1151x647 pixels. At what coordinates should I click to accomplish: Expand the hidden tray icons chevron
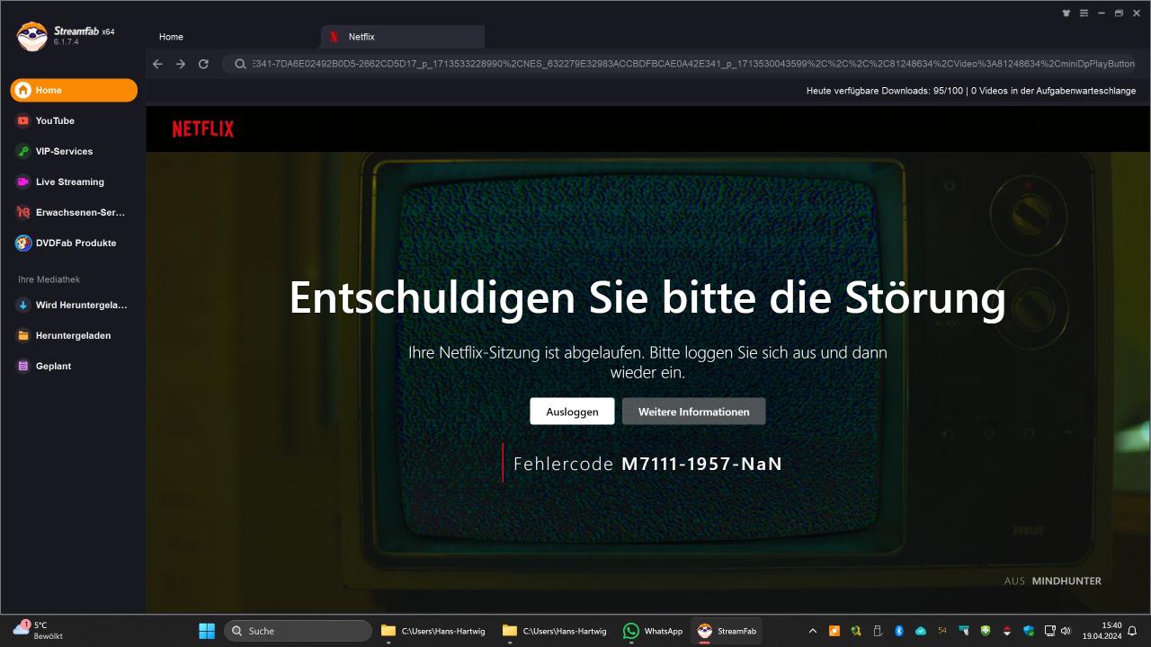click(x=813, y=631)
